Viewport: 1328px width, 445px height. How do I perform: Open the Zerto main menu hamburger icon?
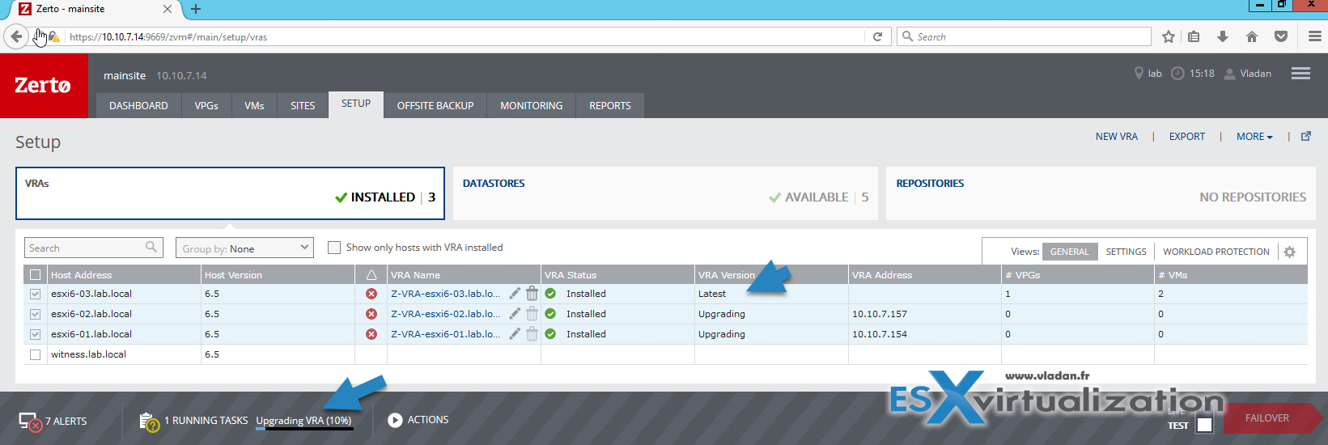(1300, 74)
